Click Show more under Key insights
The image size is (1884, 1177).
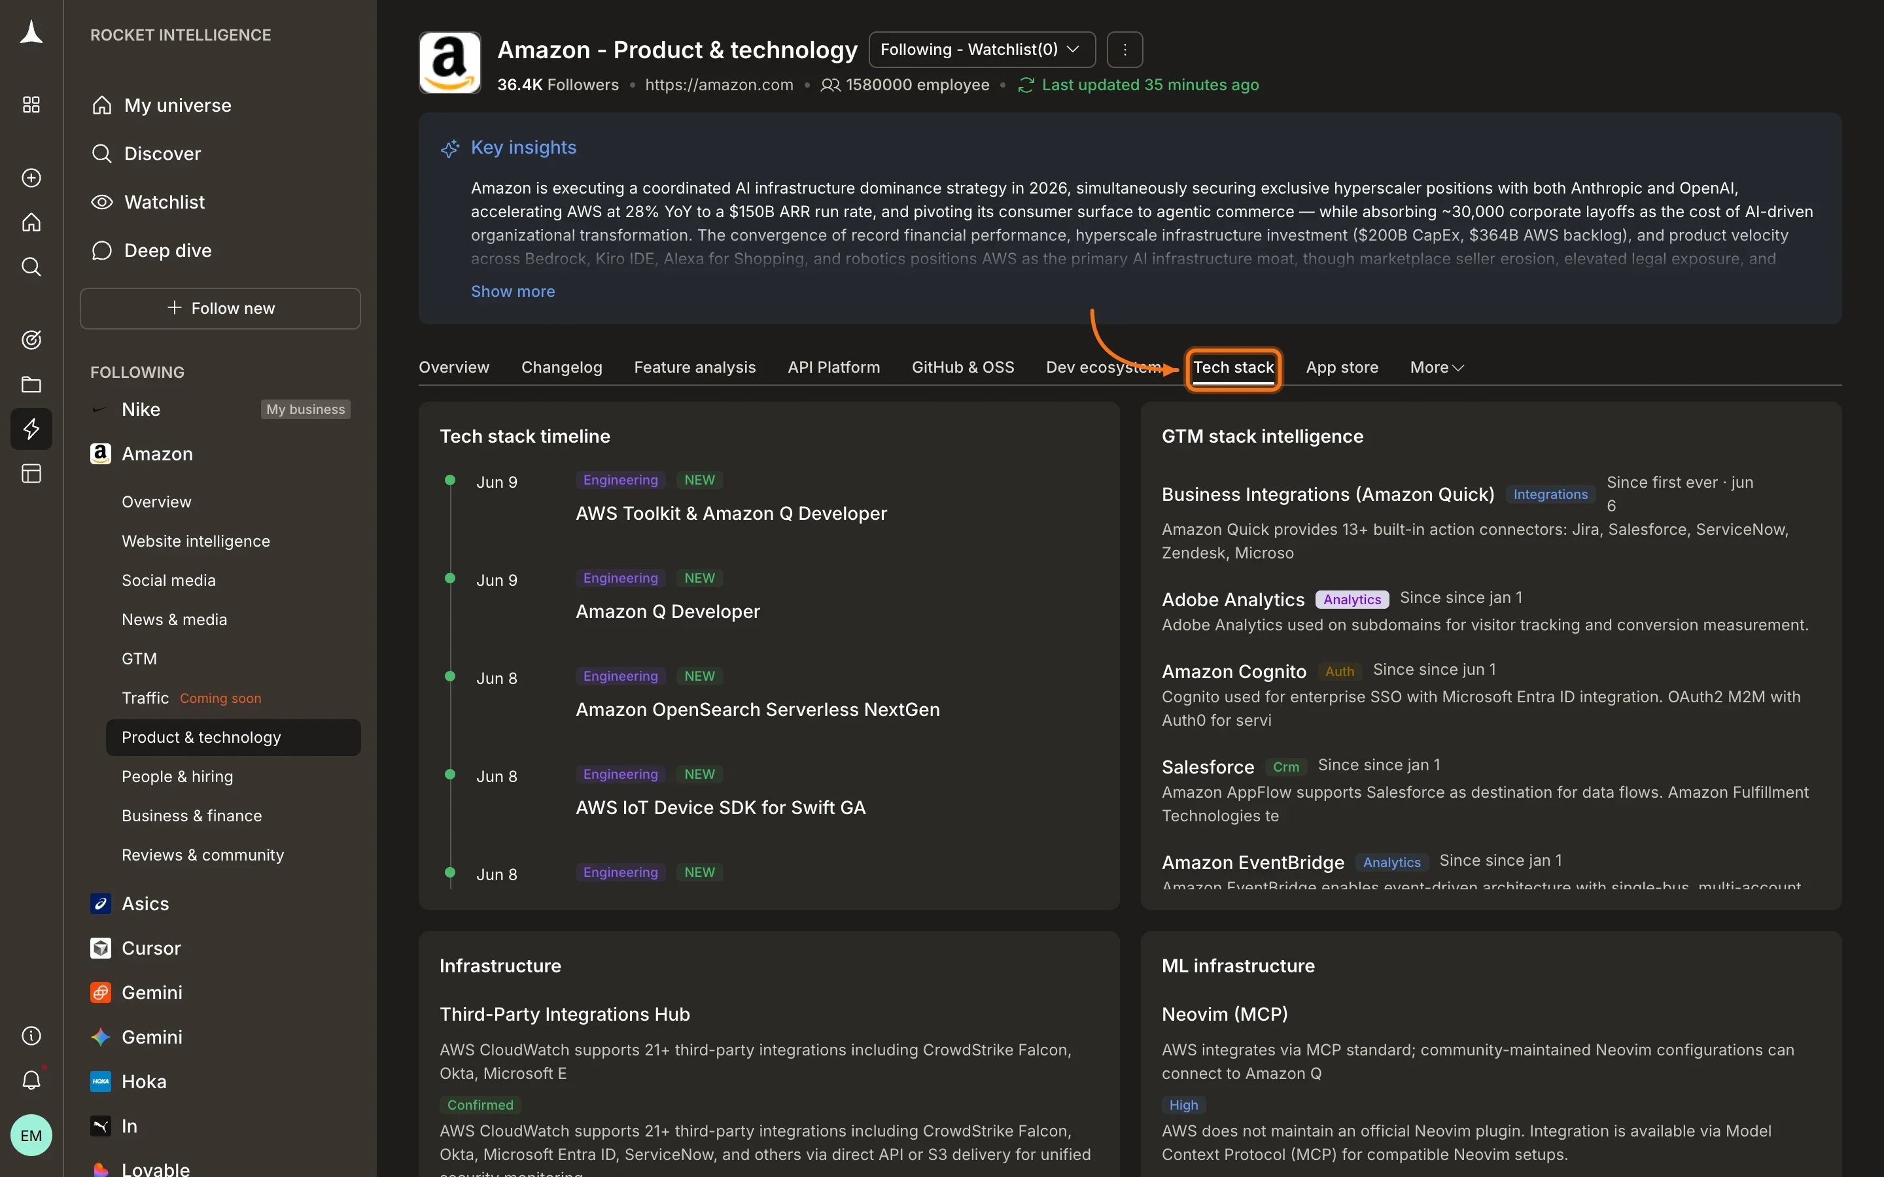pos(512,291)
